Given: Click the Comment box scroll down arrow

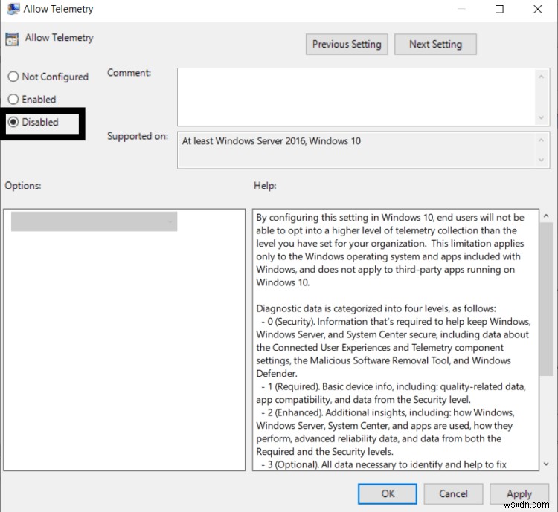Looking at the screenshot, I should pyautogui.click(x=542, y=117).
